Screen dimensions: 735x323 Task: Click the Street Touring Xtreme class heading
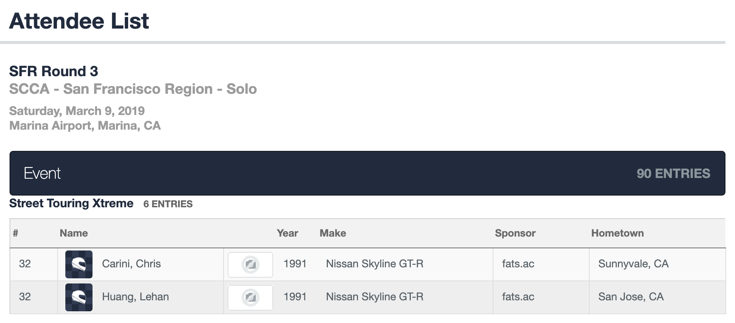coord(71,203)
